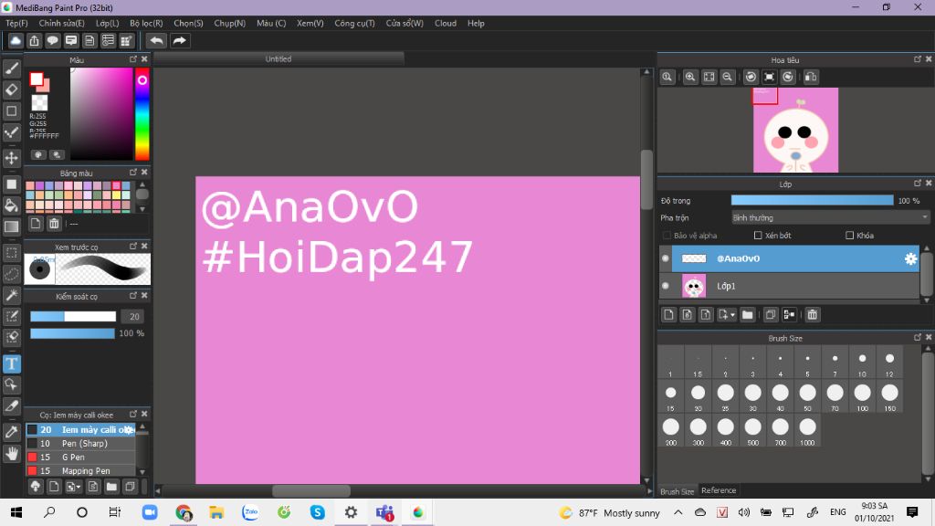Select the Bucket fill tool
This screenshot has width=935, height=526.
[x=11, y=205]
